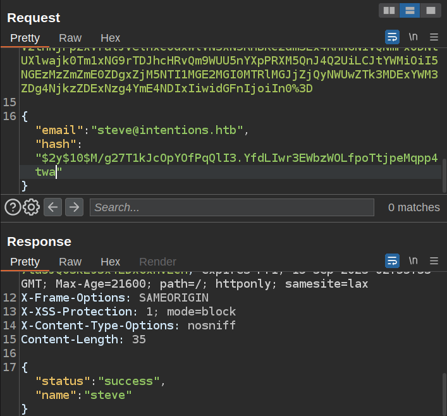Switch Response view to Raw tab
This screenshot has height=416, width=447.
click(70, 262)
